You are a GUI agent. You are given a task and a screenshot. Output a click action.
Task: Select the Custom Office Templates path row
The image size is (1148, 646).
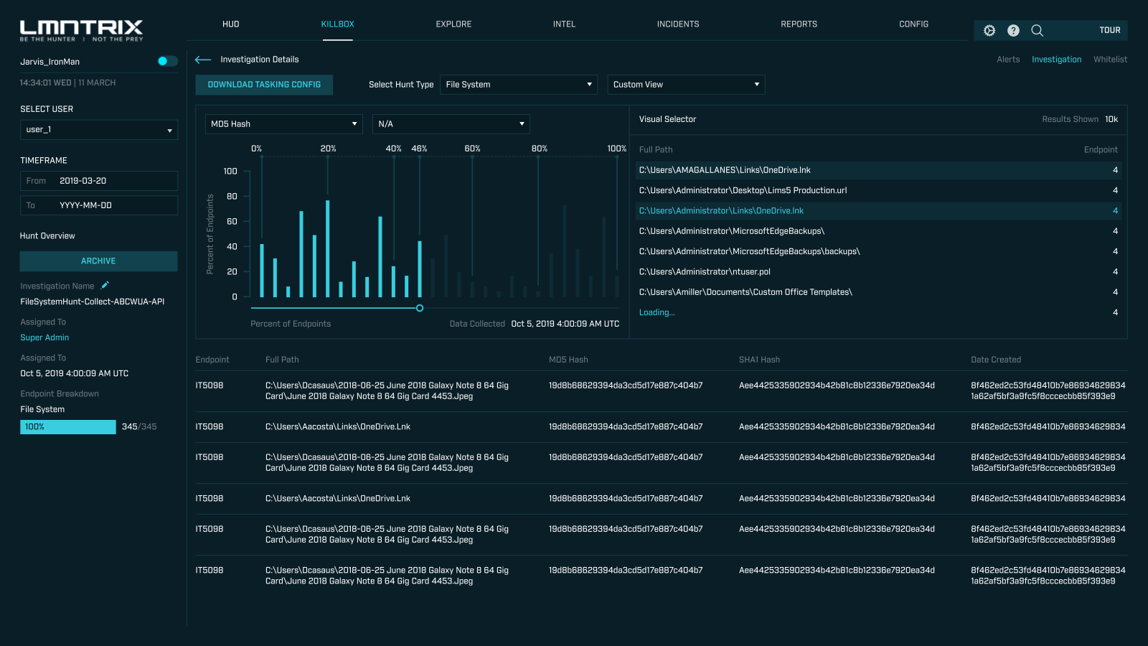pos(878,292)
